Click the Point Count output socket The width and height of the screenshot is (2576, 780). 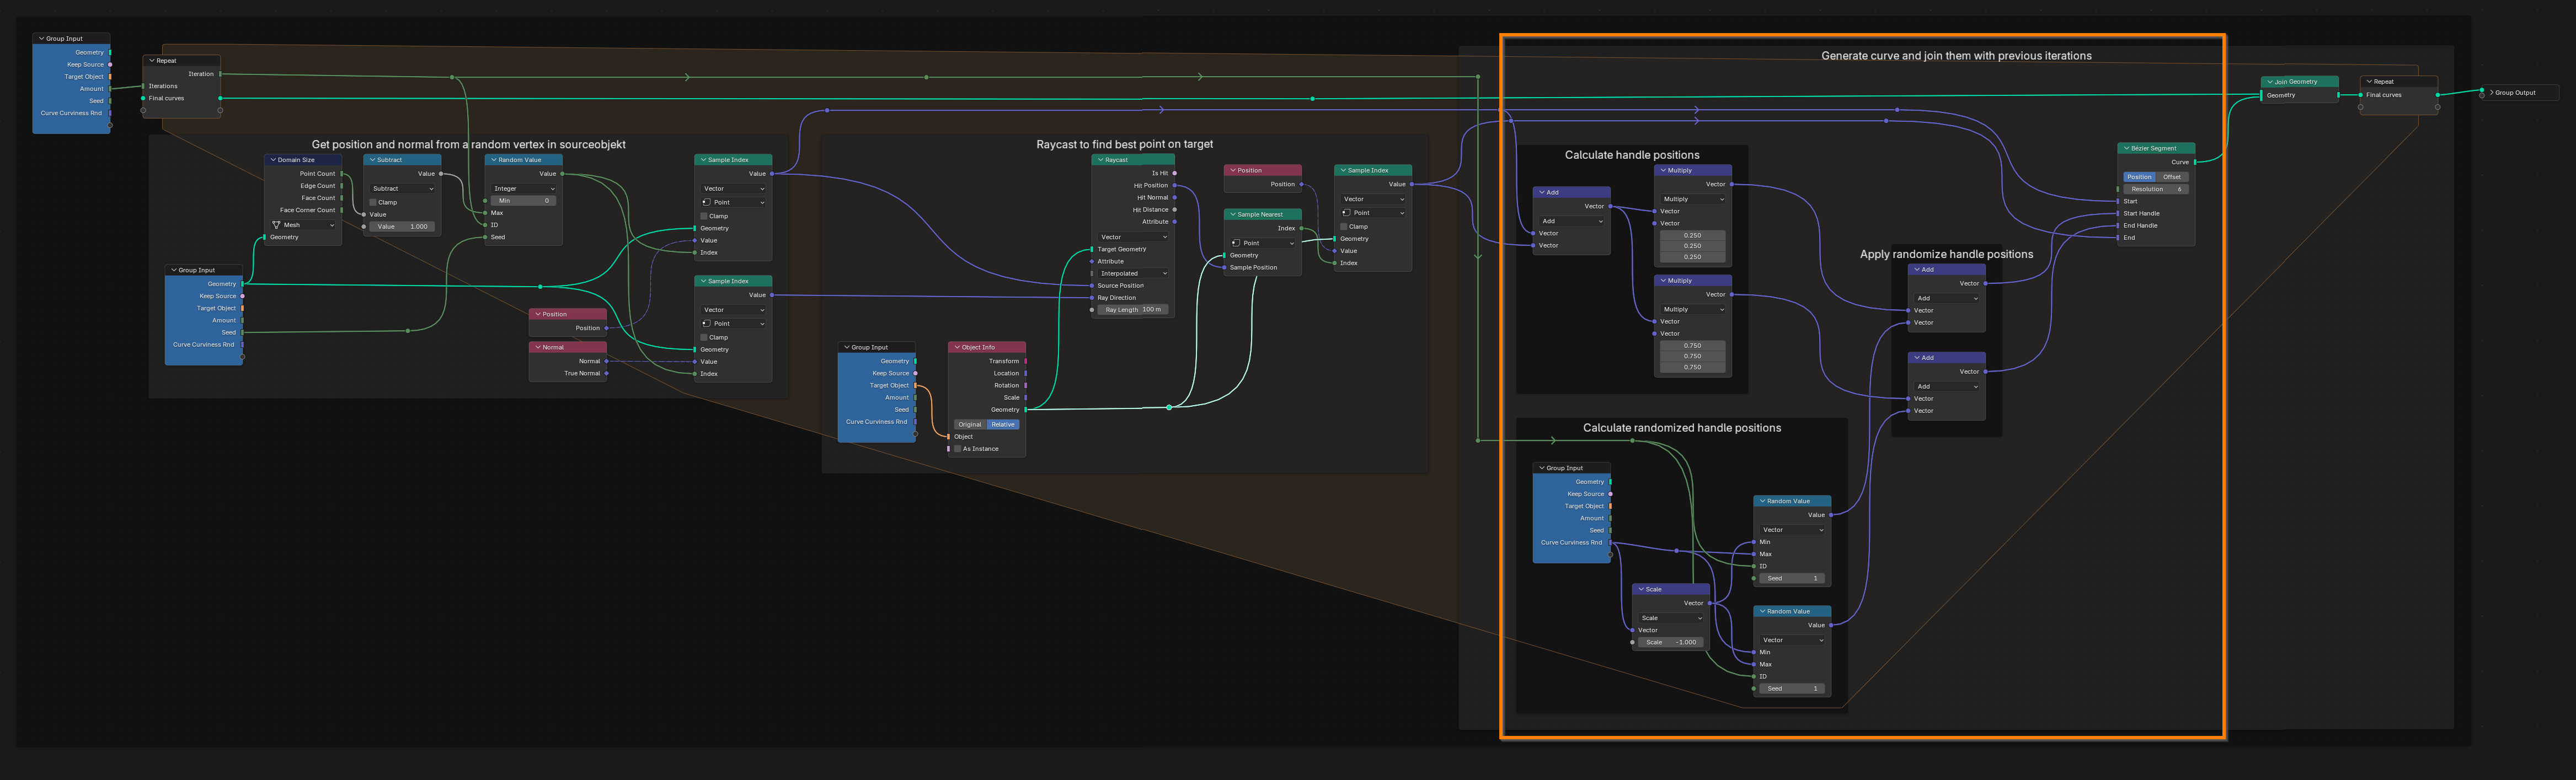[x=342, y=174]
